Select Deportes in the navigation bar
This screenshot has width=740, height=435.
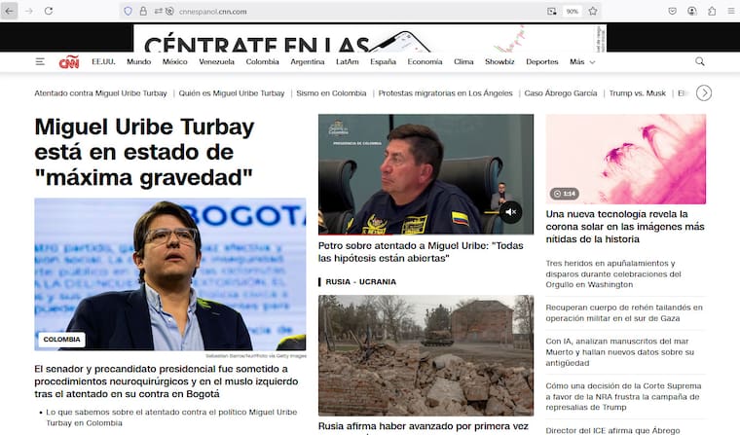[542, 61]
